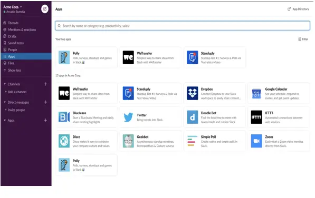Click the WeTransfer icon in top apps
The image size is (315, 198).
coord(128,57)
